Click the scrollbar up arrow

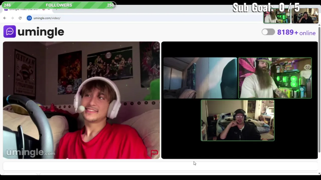point(319,25)
